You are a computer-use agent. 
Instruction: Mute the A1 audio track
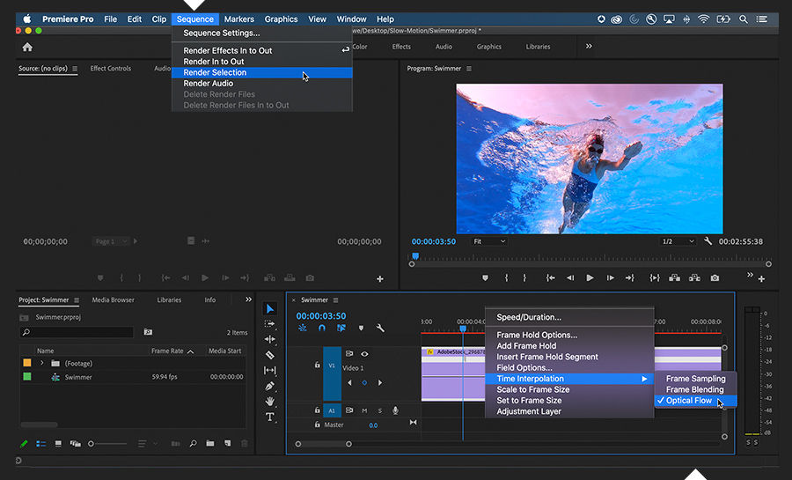coord(364,410)
